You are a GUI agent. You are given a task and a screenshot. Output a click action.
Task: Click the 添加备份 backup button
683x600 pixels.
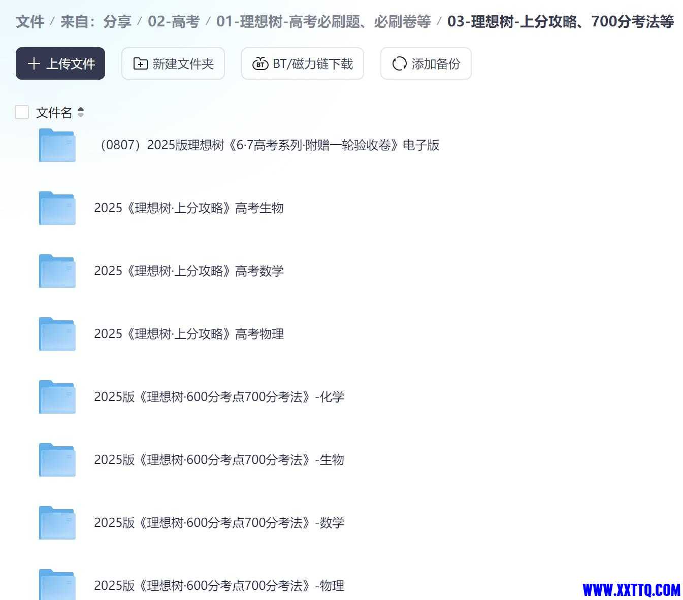click(x=426, y=63)
